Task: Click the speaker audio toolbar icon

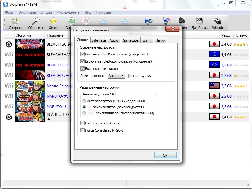Action: pyautogui.click(x=182, y=21)
